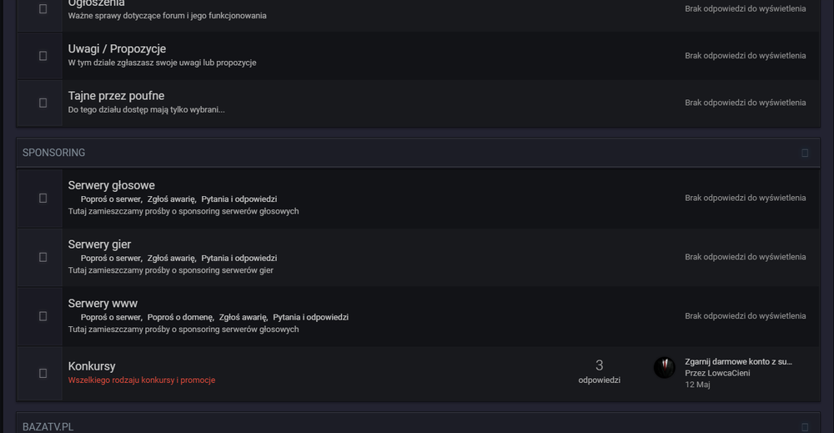Open the Serwery gier forum
Screen dimensions: 834x433
(x=99, y=244)
